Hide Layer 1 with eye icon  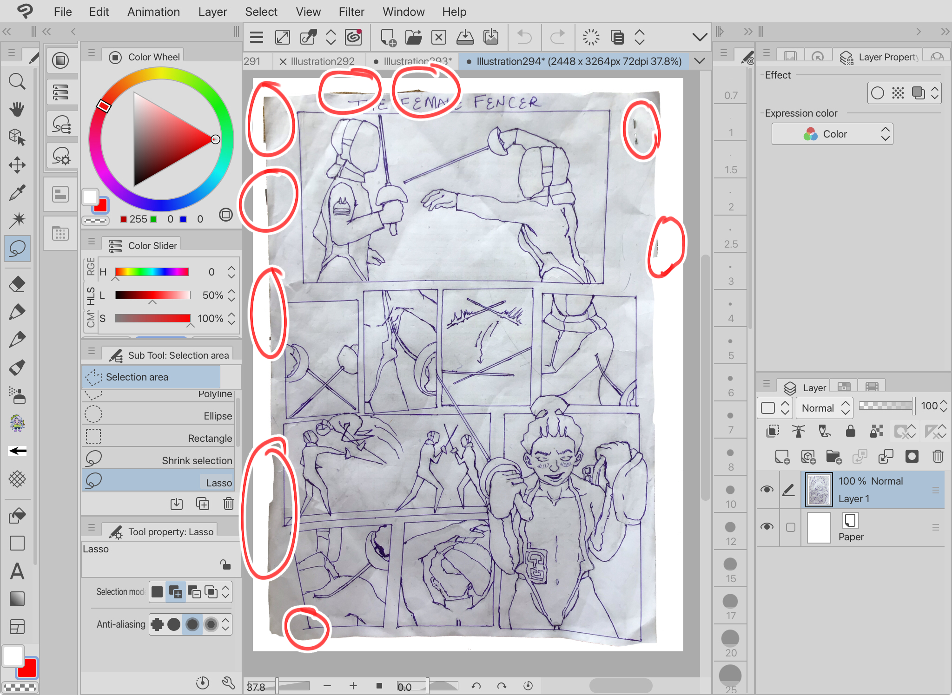pos(767,490)
